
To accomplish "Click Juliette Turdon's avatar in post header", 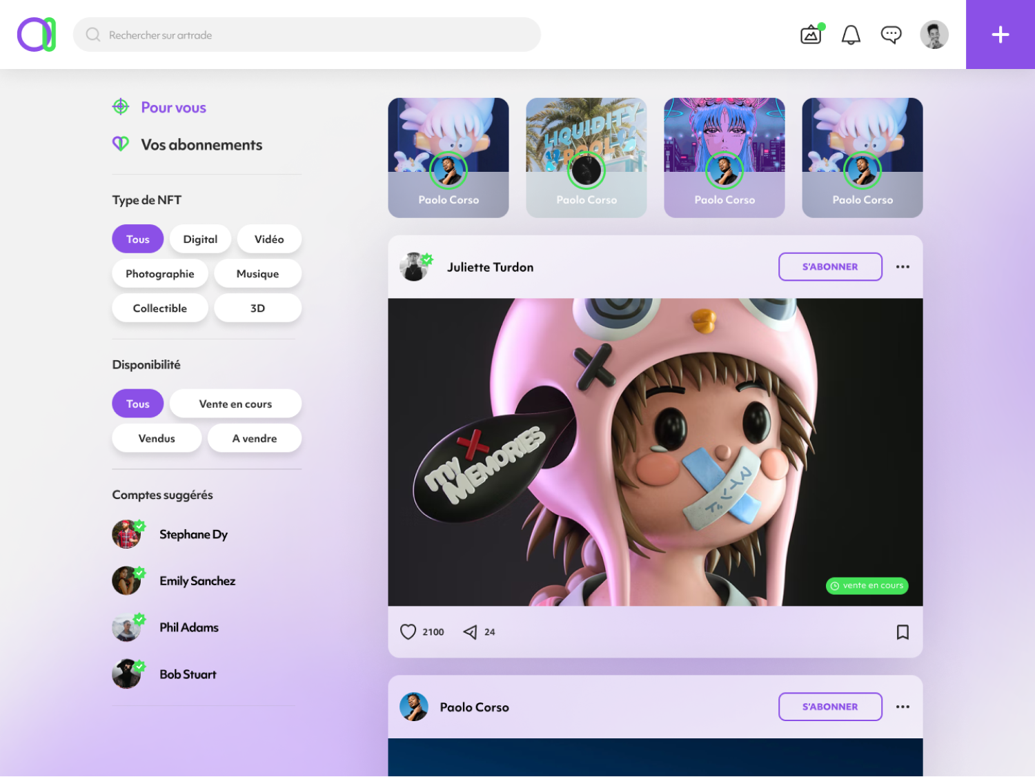I will tap(415, 266).
